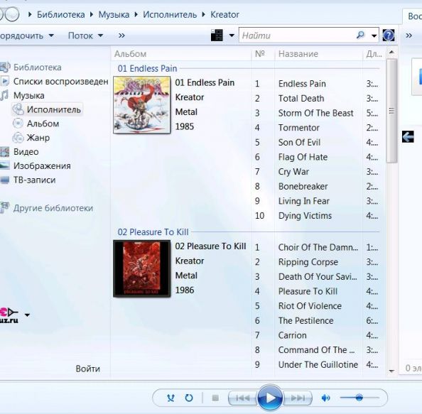Image resolution: width=422 pixels, height=414 pixels.
Task: Open the Help question mark icon
Action: click(389, 36)
